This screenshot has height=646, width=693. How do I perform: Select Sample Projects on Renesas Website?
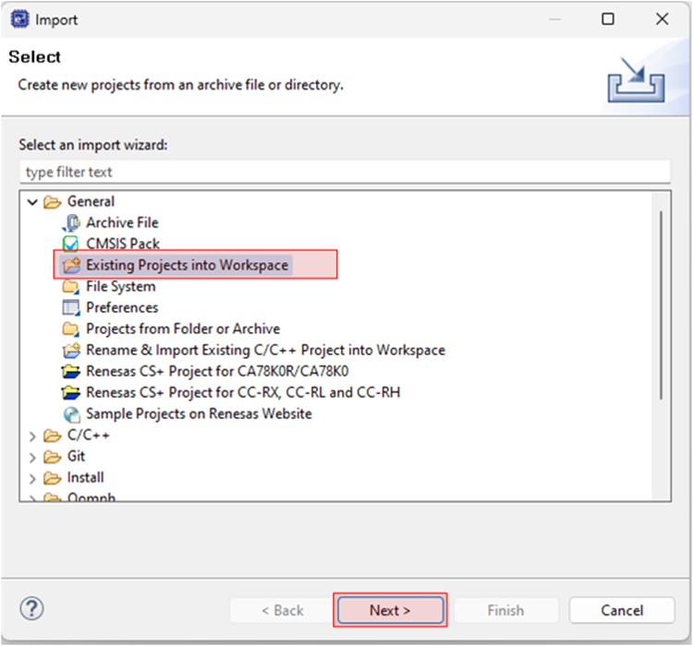[199, 414]
